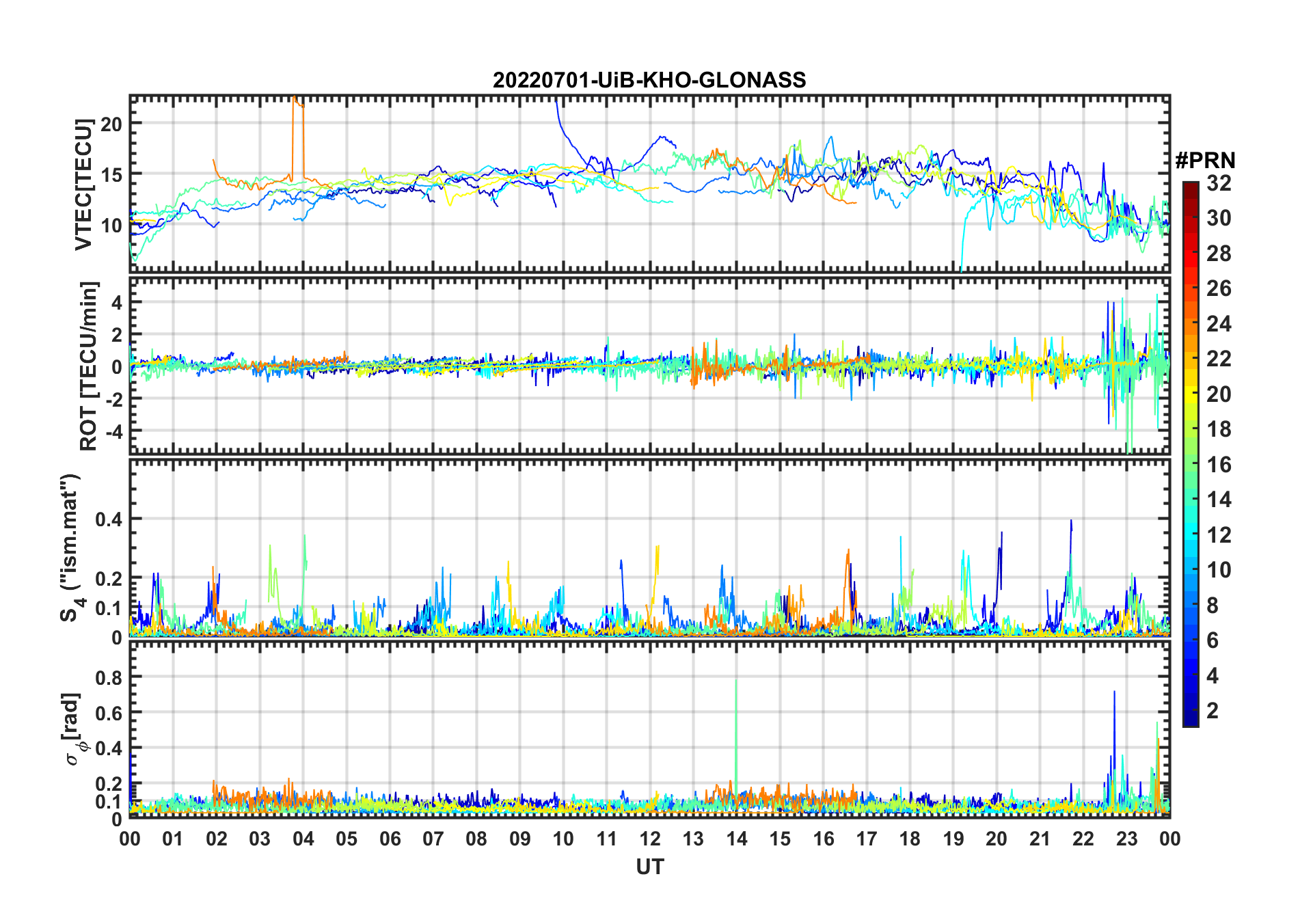This screenshot has height=909, width=1300.
Task: Click VTEC axis tick label 15
Action: [x=111, y=175]
